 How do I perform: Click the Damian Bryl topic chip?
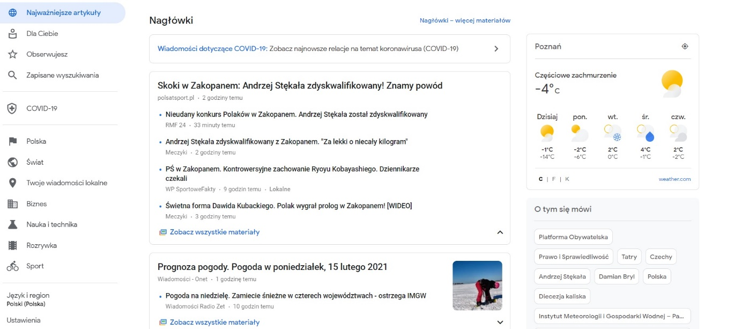[x=617, y=276]
